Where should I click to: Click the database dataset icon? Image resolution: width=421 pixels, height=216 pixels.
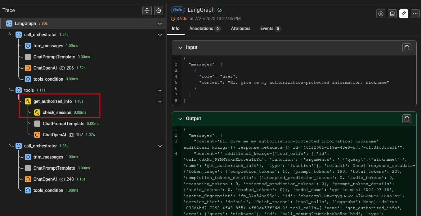pyautogui.click(x=392, y=14)
